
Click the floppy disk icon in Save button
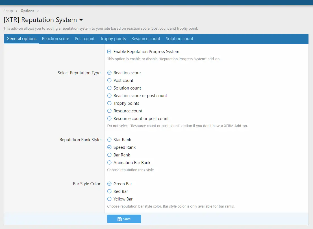point(119,219)
